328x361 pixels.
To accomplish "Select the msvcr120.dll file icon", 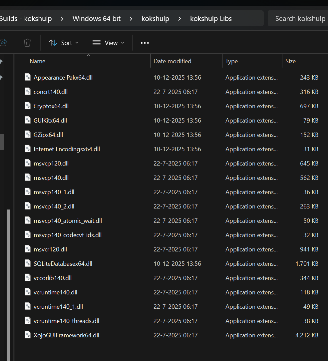I will [x=28, y=249].
